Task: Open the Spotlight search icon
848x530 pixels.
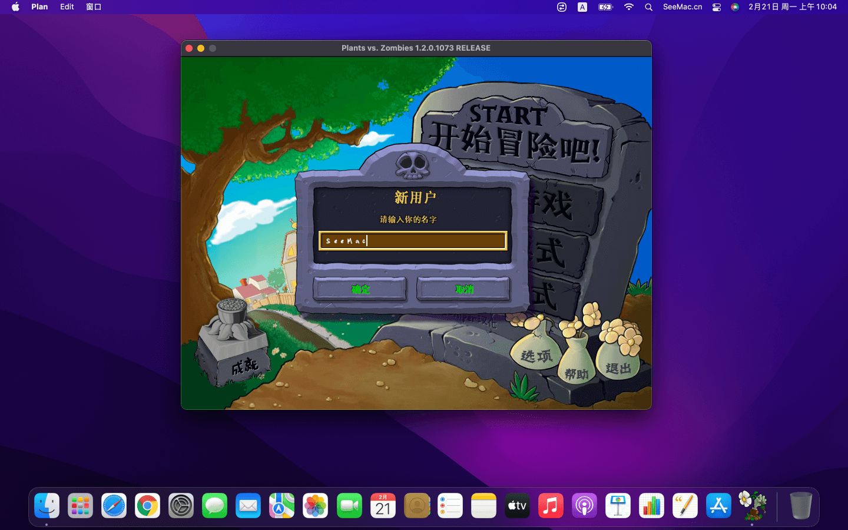Action: (648, 7)
